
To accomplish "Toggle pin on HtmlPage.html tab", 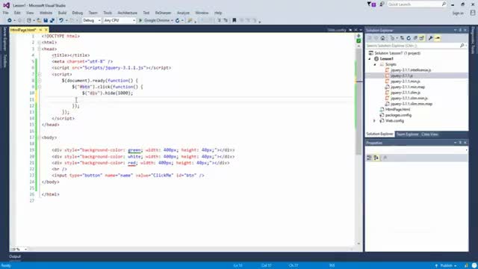I will click(x=40, y=30).
